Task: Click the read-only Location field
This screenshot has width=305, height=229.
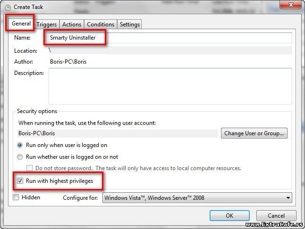Action: [x=170, y=50]
